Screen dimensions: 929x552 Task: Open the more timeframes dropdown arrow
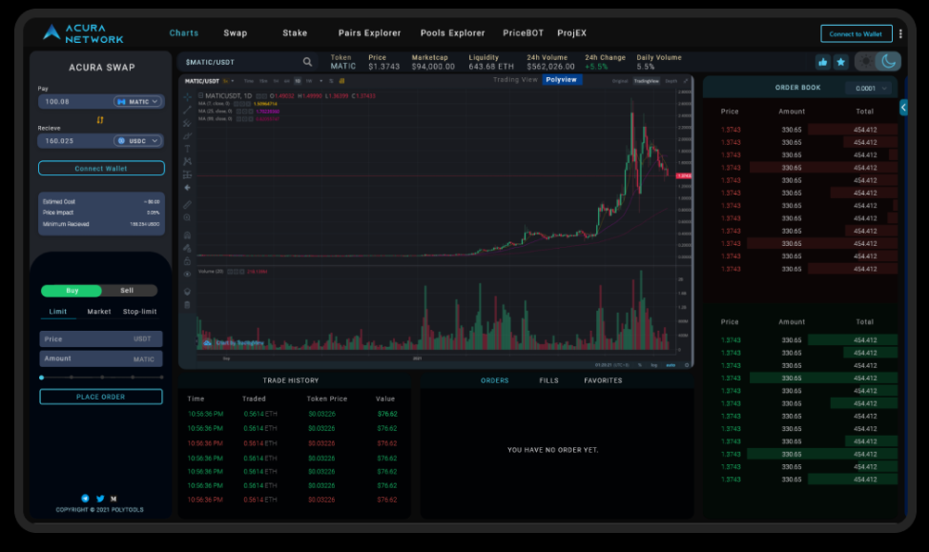320,81
